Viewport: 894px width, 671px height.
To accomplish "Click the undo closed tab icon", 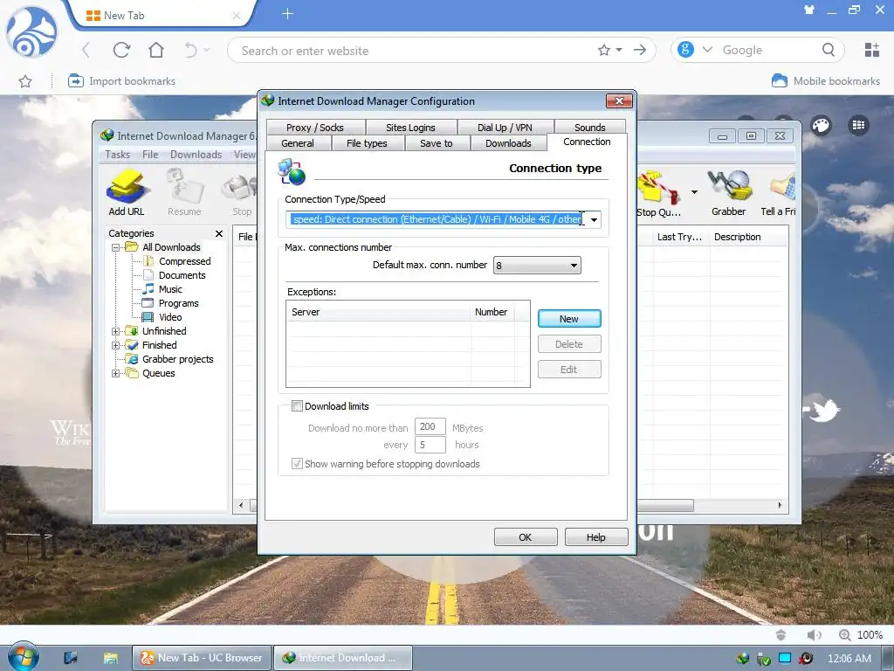I will 191,50.
